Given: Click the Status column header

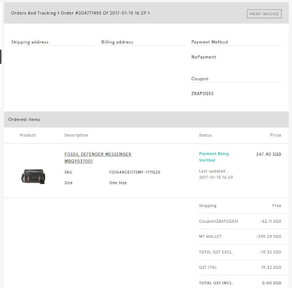Looking at the screenshot, I should 205,135.
